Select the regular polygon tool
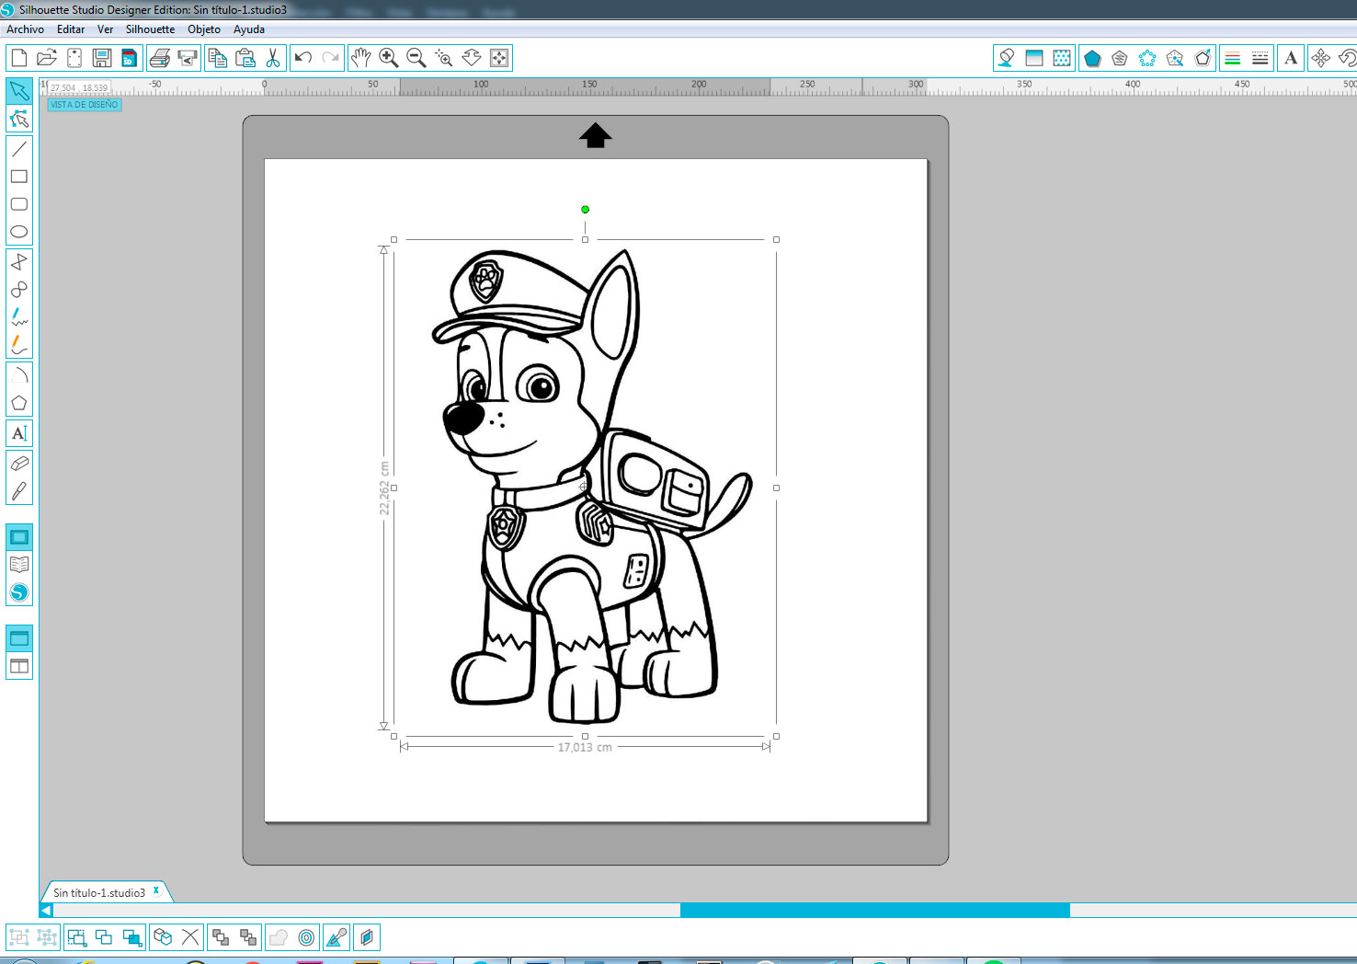 [19, 403]
